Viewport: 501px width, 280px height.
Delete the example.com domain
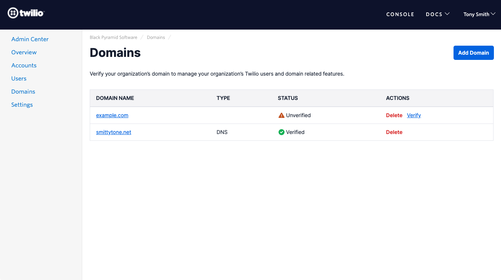coord(394,115)
